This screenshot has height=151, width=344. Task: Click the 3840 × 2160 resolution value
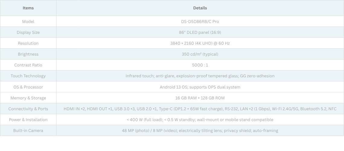pos(200,43)
